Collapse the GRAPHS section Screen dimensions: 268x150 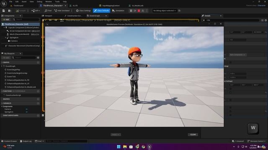(2, 62)
